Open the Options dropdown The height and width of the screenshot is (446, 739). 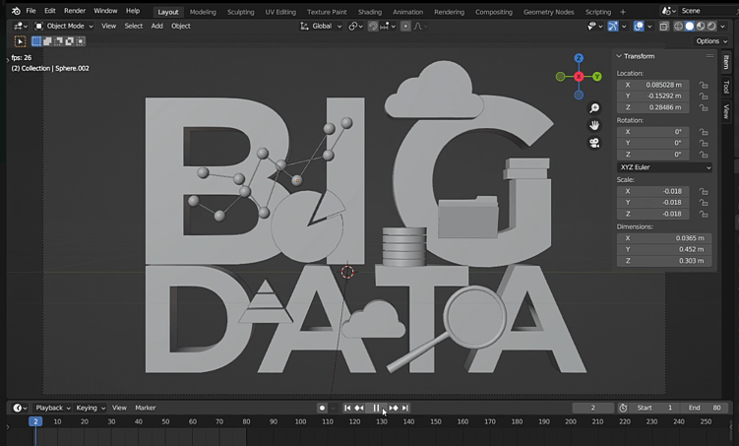point(711,41)
